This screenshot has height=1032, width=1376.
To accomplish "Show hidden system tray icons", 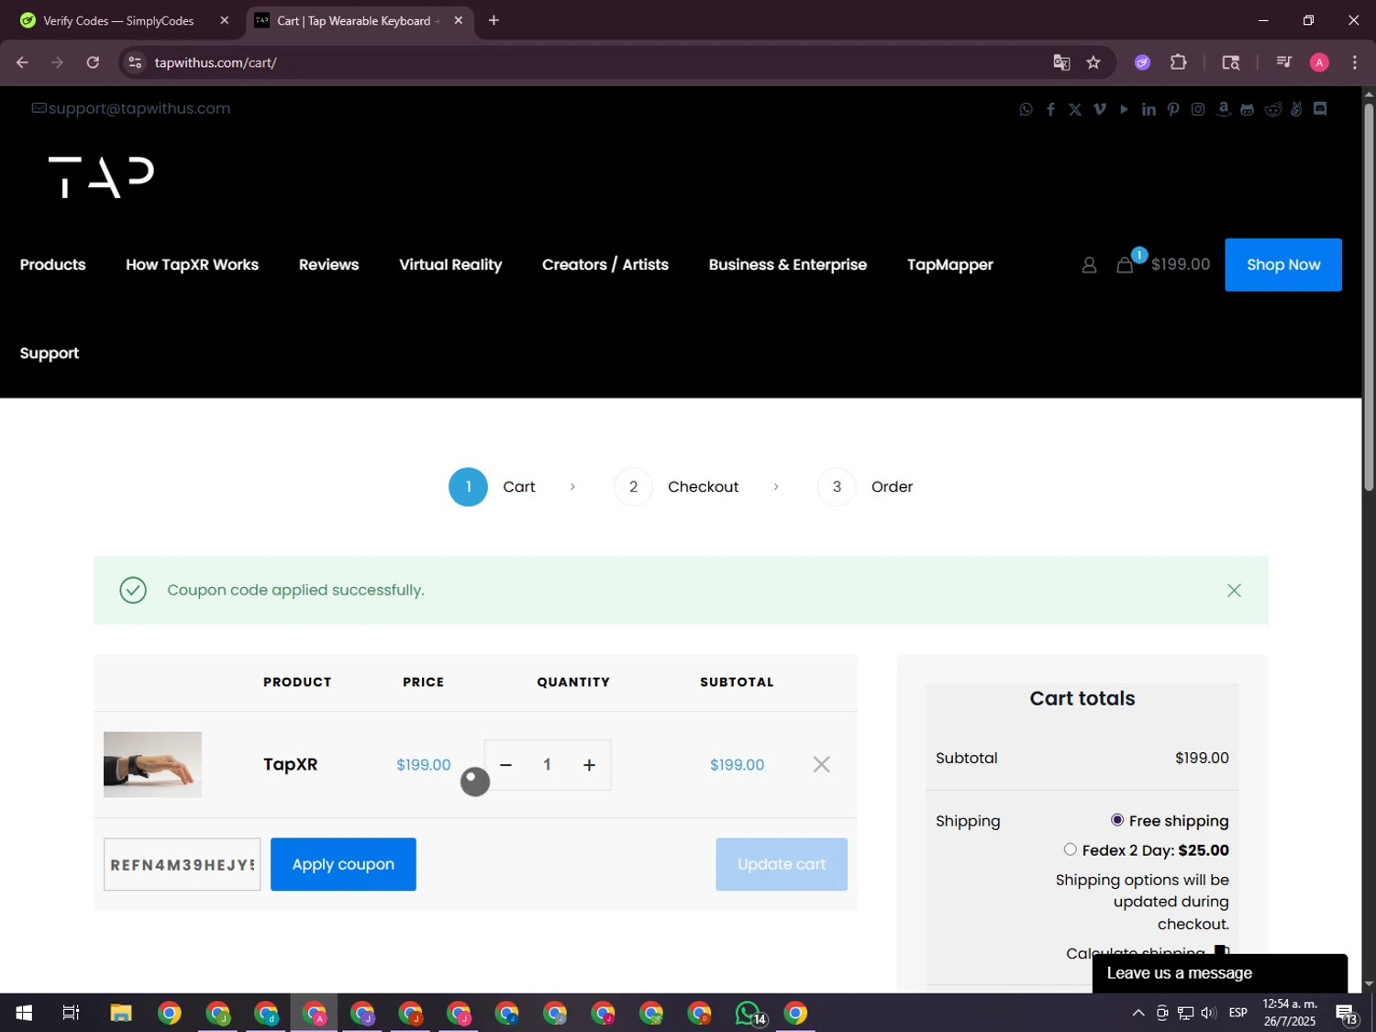I will (1137, 1013).
